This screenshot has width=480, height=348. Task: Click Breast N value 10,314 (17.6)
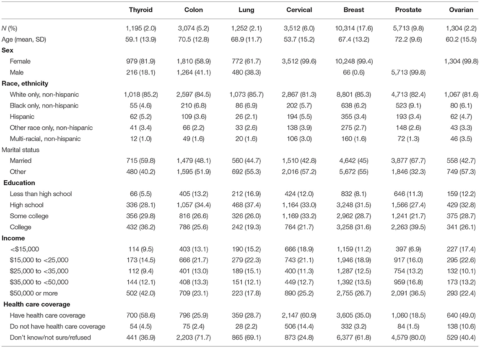(x=354, y=28)
